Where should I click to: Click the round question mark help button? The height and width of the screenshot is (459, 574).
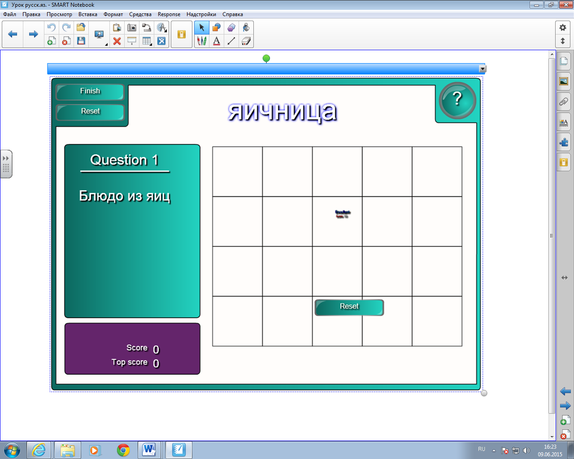tap(457, 100)
